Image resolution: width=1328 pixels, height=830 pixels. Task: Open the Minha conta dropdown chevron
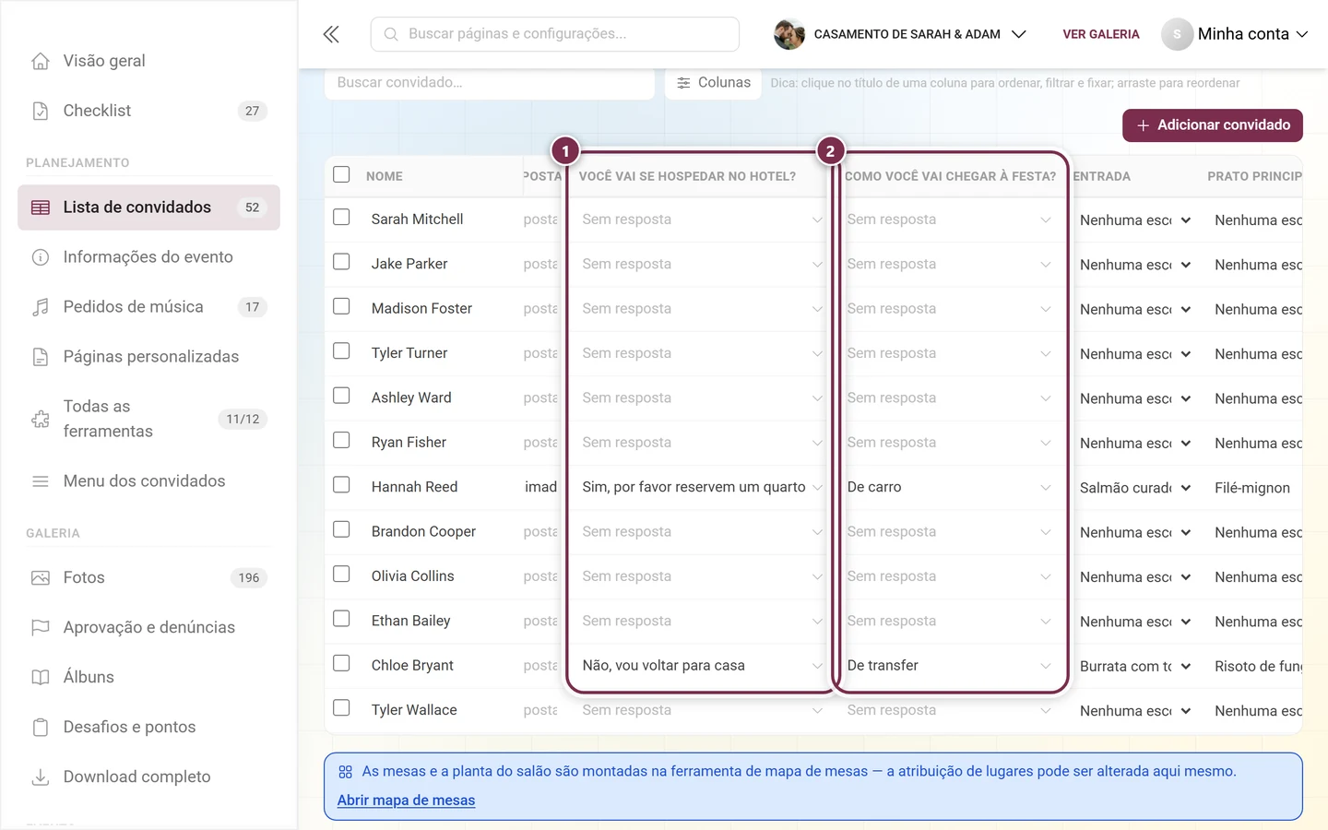click(x=1302, y=34)
